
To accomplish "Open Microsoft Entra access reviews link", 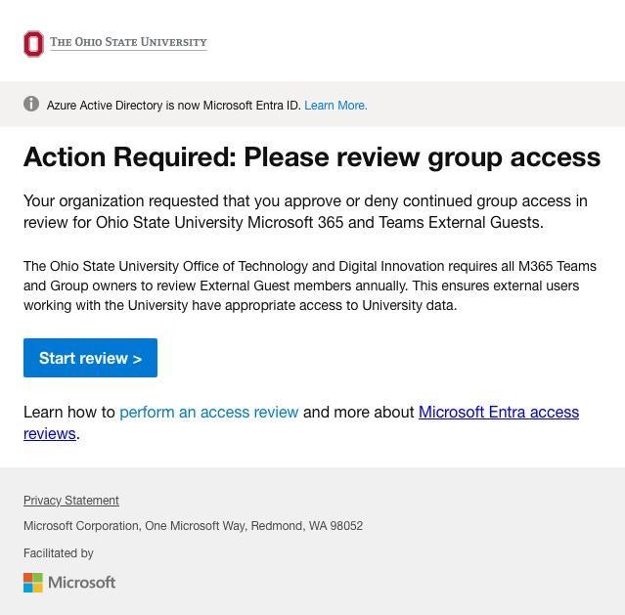I will point(499,413).
